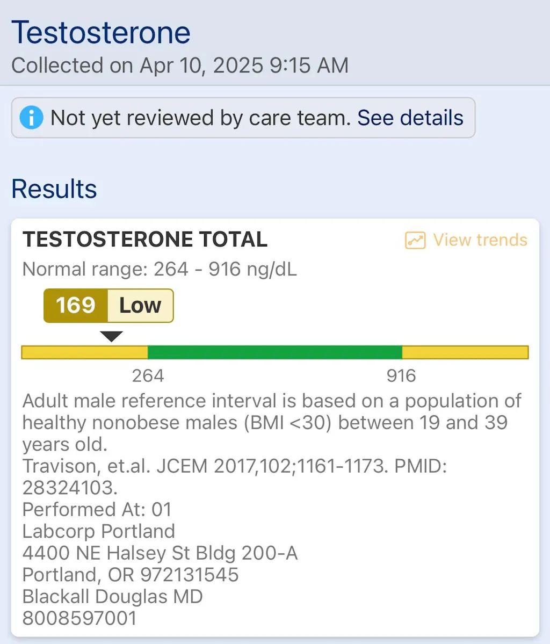This screenshot has height=644, width=550.
Task: Click the black triangle result marker
Action: tap(112, 337)
